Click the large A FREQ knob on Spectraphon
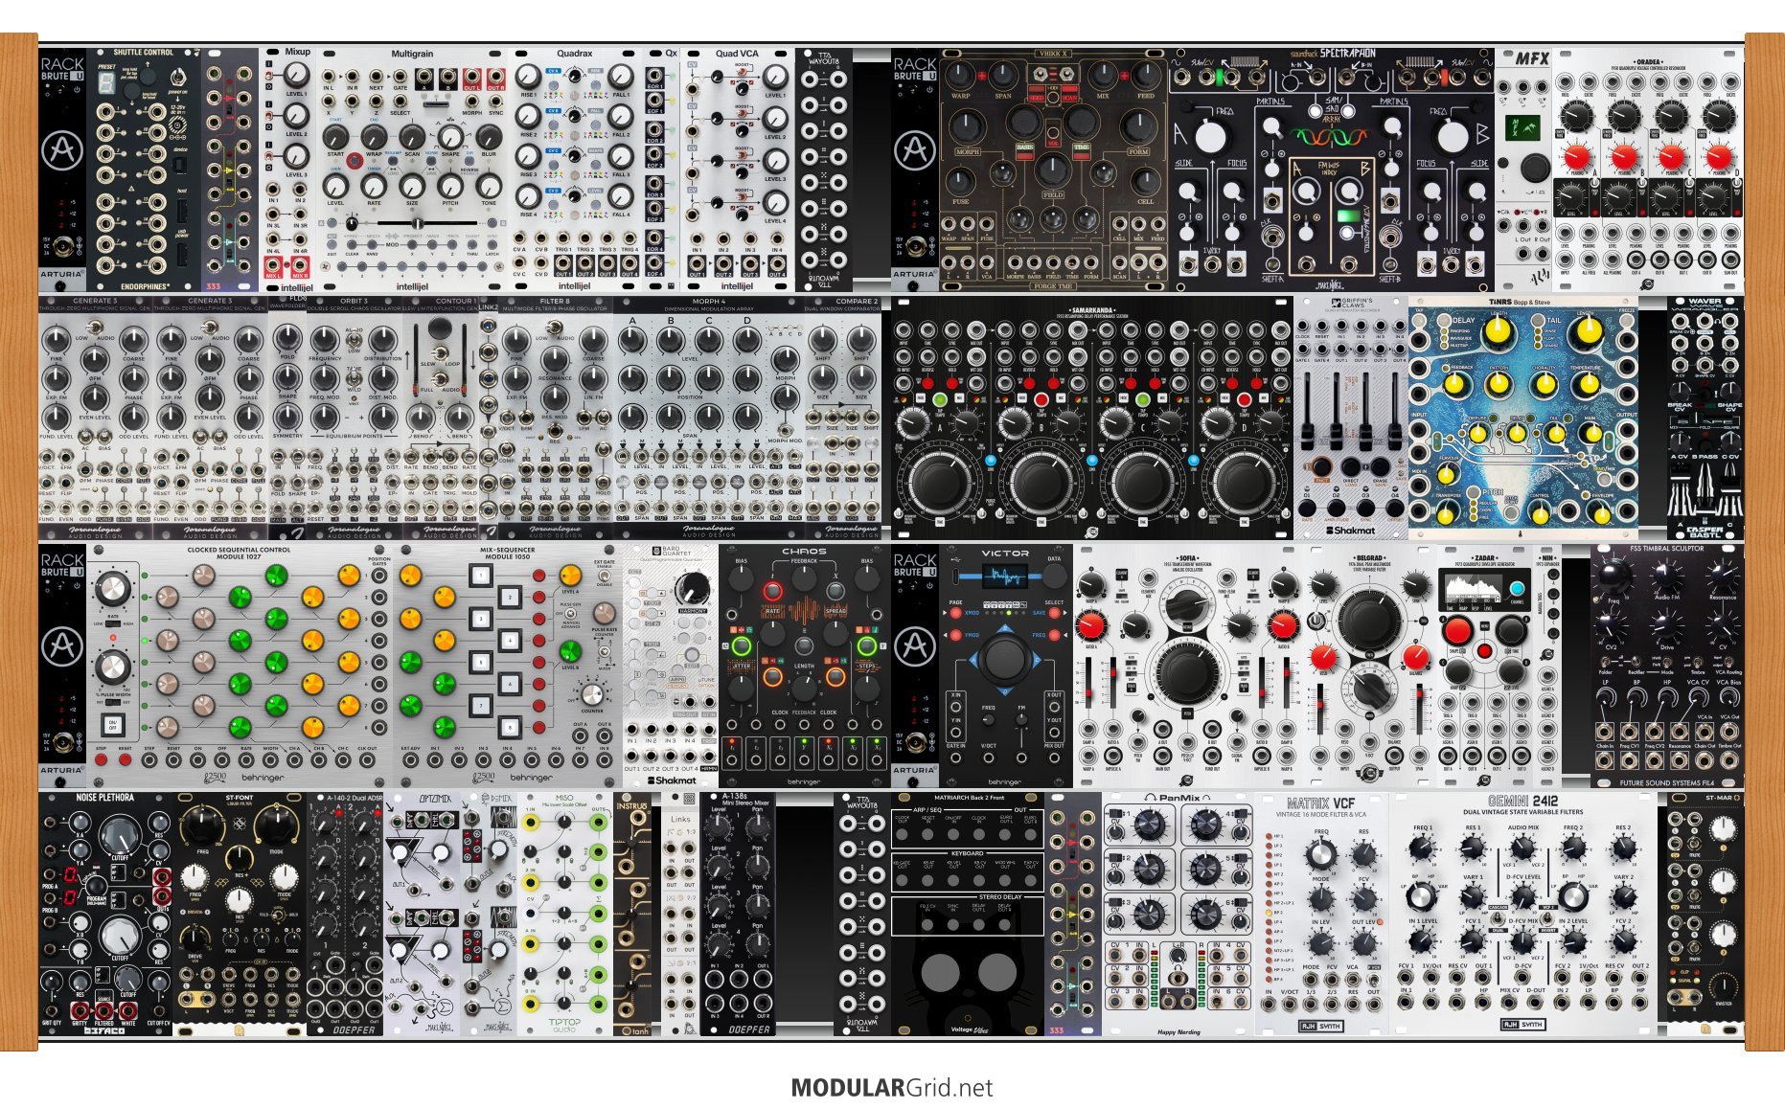Viewport: 1785px width, 1108px height. coord(1211,137)
